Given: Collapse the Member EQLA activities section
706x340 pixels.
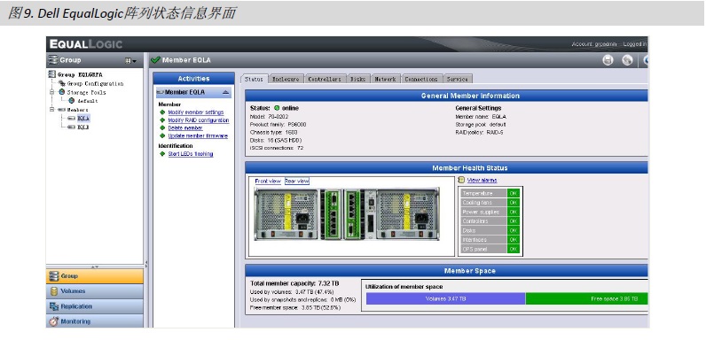Looking at the screenshot, I should 225,92.
